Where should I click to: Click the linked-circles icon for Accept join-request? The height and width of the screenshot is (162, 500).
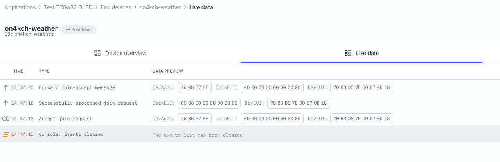(x=6, y=119)
